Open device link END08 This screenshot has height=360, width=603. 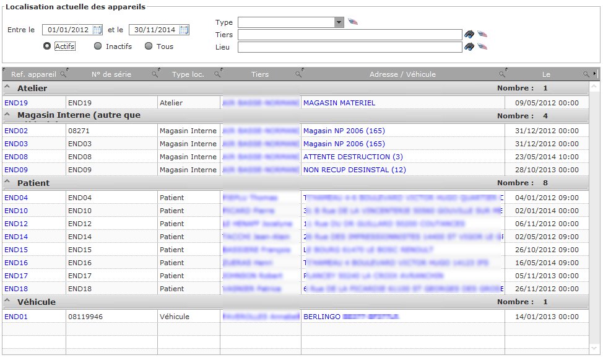pos(16,157)
